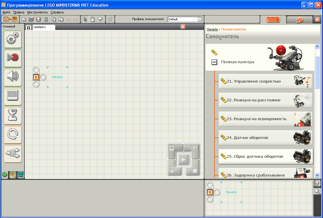Image resolution: width=323 pixels, height=218 pixels.
Task: Open the help question mark tab
Action: 317,183
